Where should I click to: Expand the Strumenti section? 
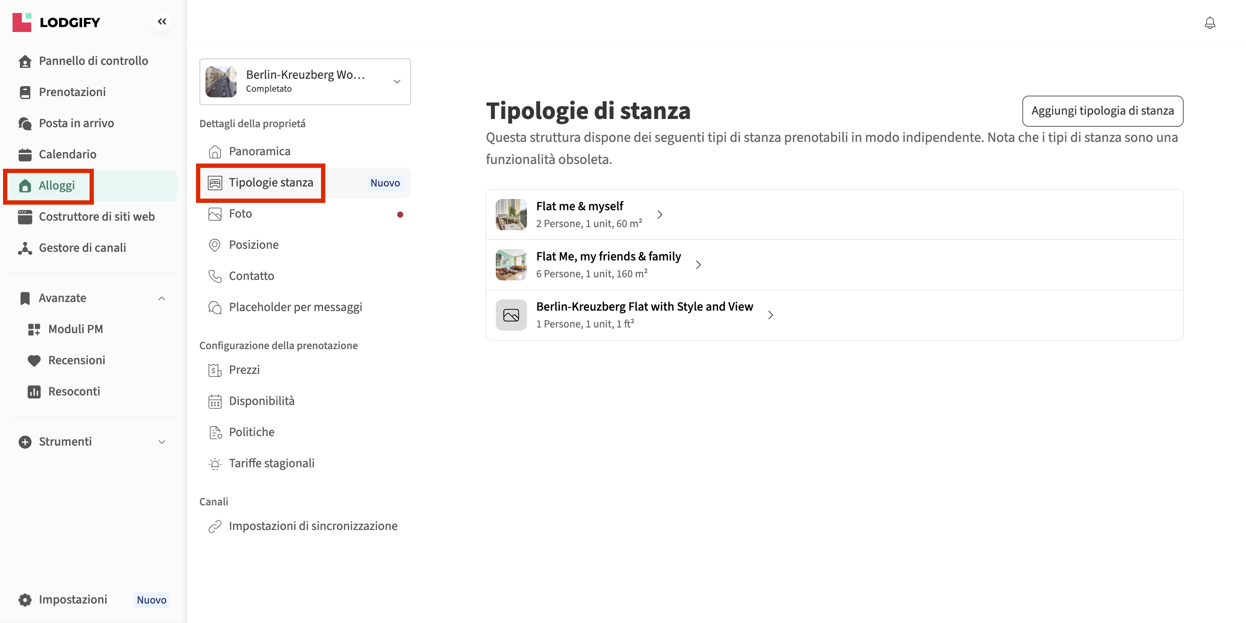point(161,442)
